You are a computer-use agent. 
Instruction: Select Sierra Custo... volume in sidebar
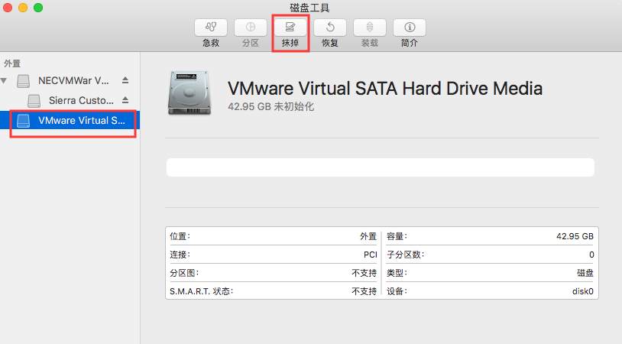tap(70, 100)
